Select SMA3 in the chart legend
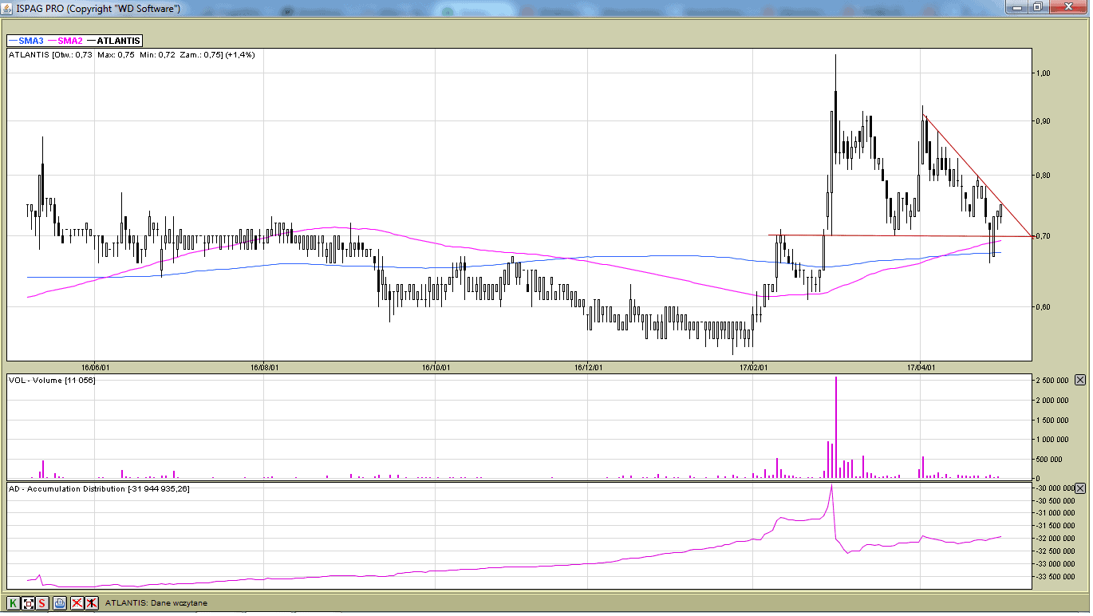 pos(26,41)
